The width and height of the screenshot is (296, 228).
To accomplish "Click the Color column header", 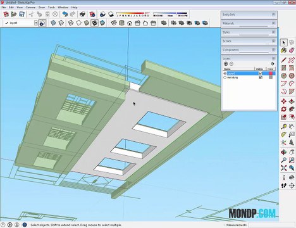I will pos(271,69).
